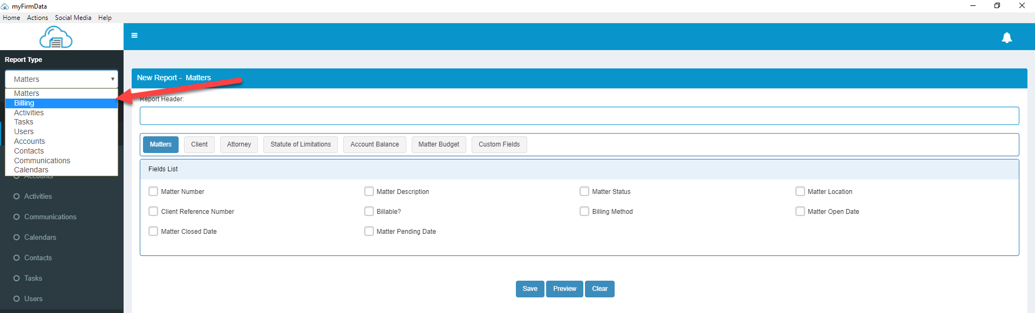The height and width of the screenshot is (313, 1035).
Task: Clear the report form
Action: pyautogui.click(x=600, y=289)
